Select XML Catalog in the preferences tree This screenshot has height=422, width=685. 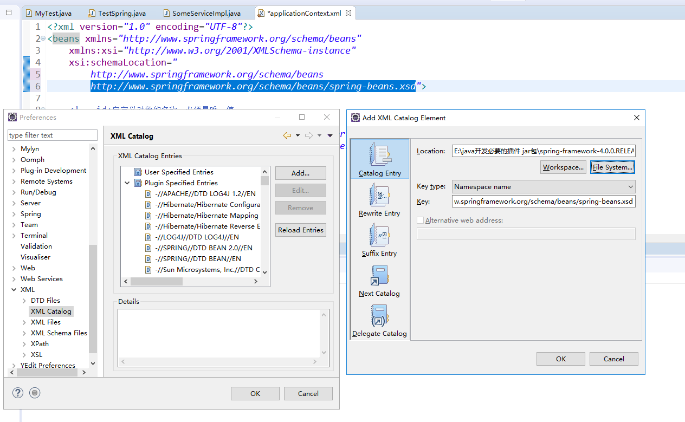pyautogui.click(x=51, y=311)
